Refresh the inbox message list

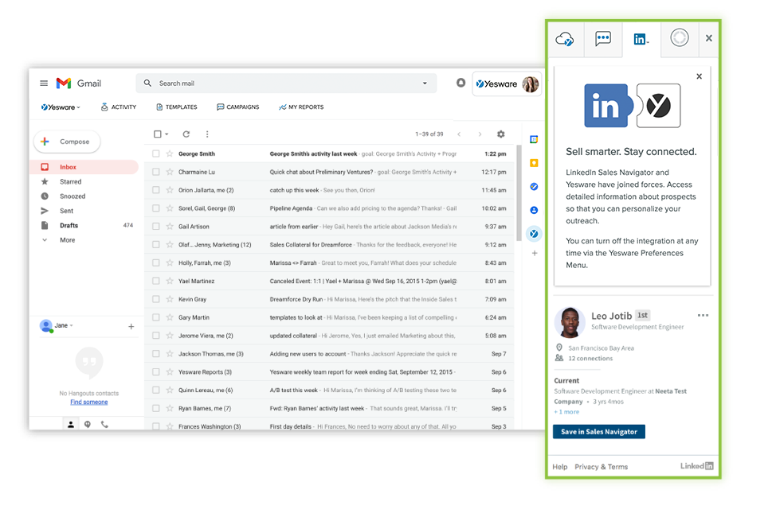point(186,134)
